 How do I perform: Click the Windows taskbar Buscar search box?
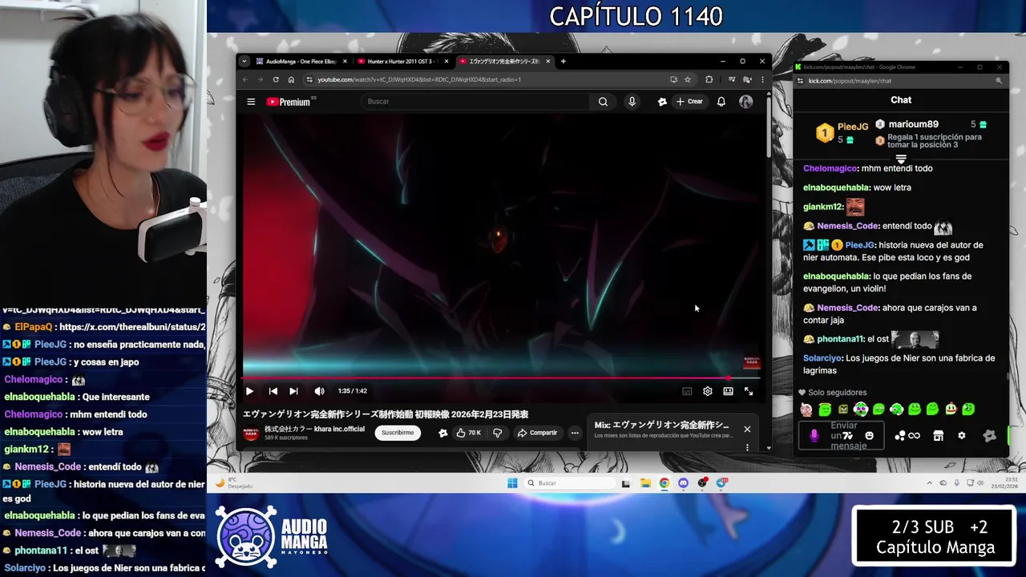click(x=571, y=483)
